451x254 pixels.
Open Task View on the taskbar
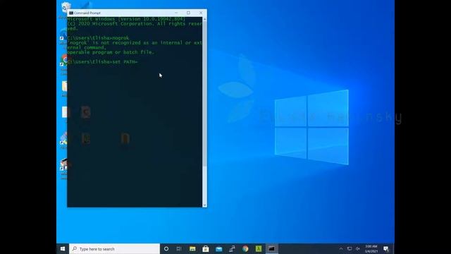pos(179,249)
